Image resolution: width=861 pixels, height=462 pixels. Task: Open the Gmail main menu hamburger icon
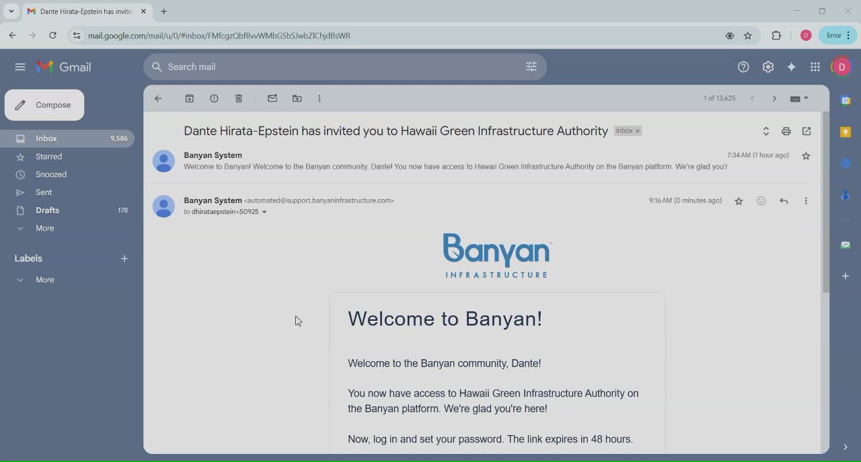(x=20, y=67)
